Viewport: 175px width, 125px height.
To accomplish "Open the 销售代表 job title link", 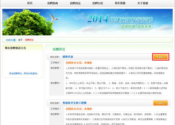I will 68,57.
